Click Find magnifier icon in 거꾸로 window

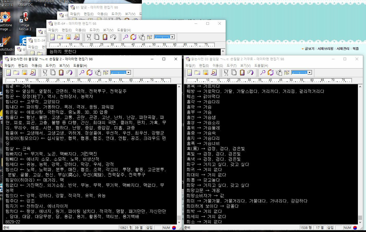[263, 73]
